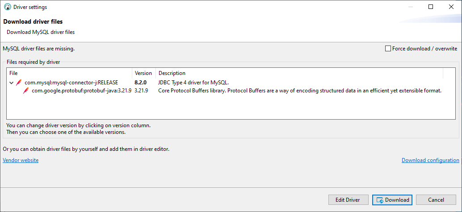Click the Version column header

coord(143,73)
